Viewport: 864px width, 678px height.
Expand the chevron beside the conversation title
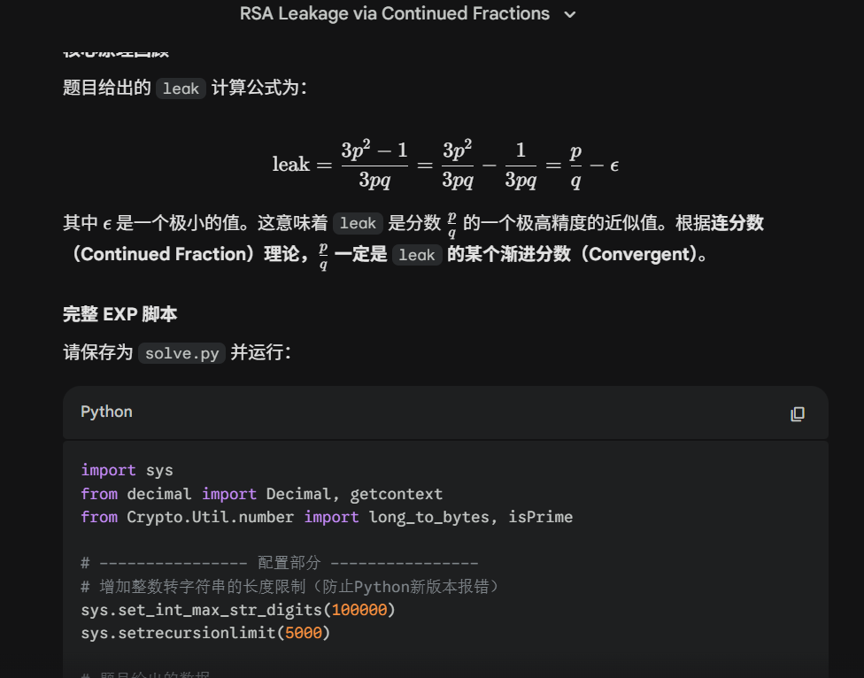(570, 14)
